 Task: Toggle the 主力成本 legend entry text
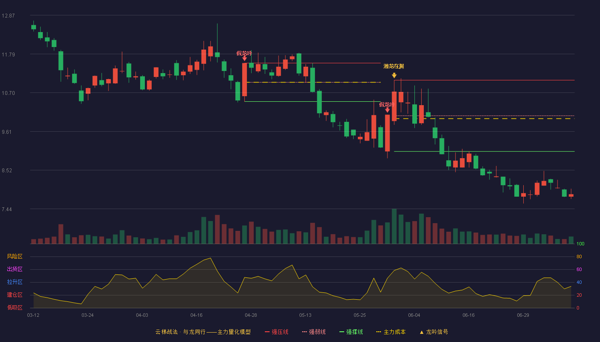tap(394, 332)
